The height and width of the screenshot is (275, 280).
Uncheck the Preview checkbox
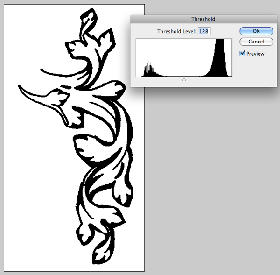point(242,53)
